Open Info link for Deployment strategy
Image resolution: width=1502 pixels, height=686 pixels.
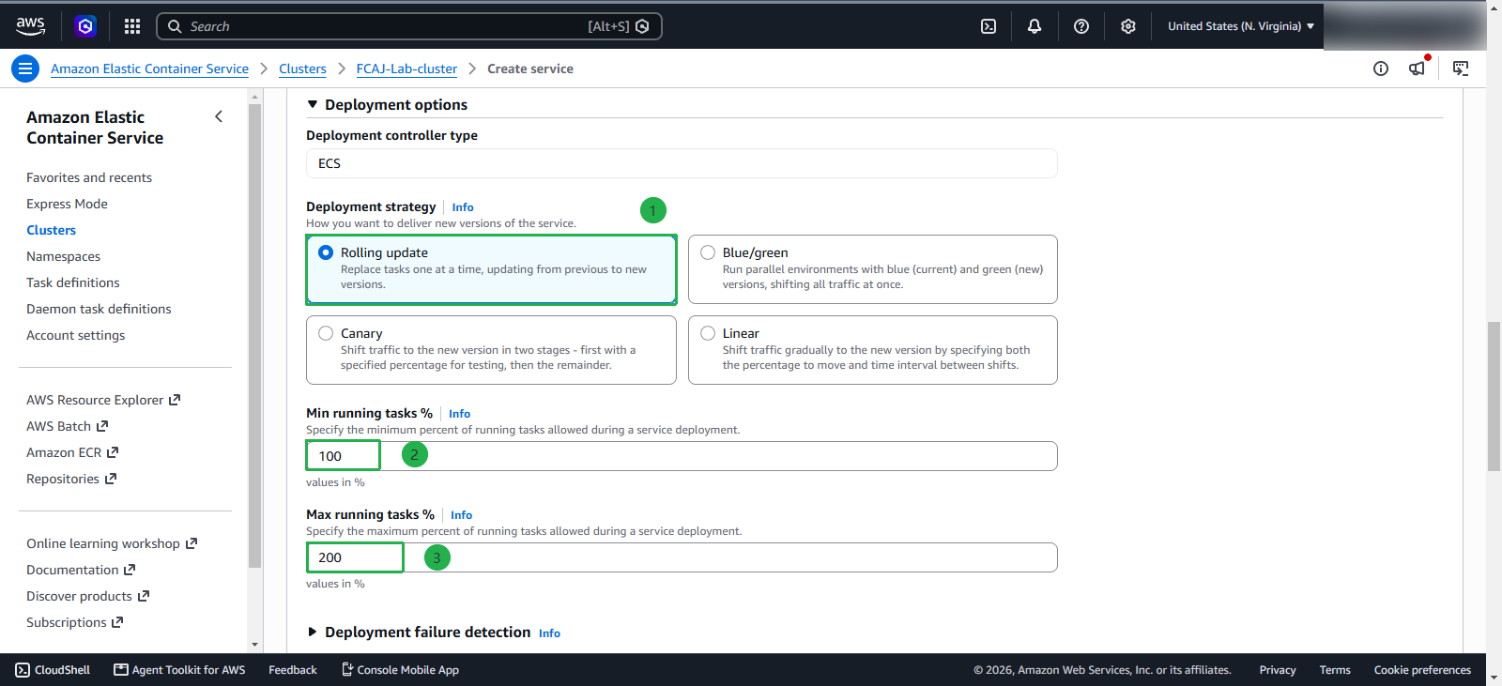(463, 207)
